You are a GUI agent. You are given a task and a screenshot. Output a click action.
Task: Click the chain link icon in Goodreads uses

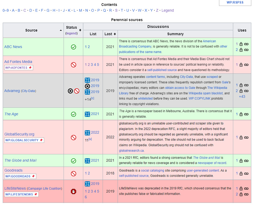point(246,174)
